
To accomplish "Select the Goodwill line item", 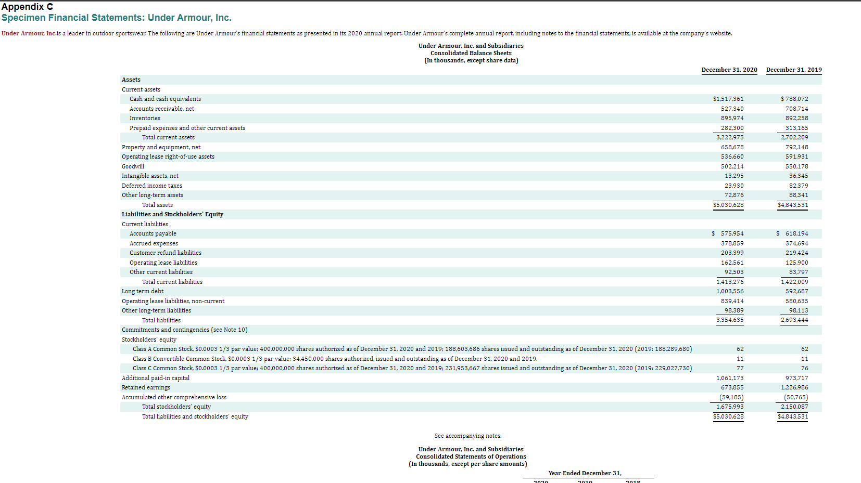I will click(x=133, y=166).
